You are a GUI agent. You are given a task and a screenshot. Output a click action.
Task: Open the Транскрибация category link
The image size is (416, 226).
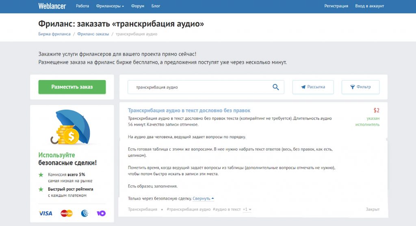[143, 209]
